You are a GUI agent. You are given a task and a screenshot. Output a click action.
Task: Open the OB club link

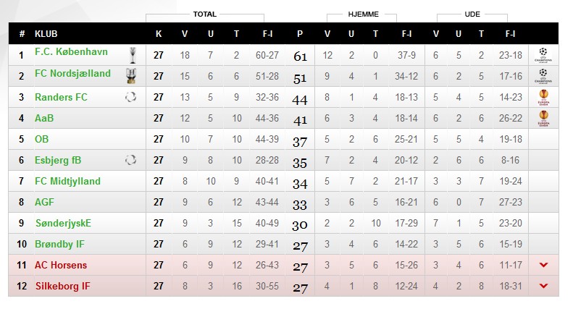pyautogui.click(x=42, y=139)
